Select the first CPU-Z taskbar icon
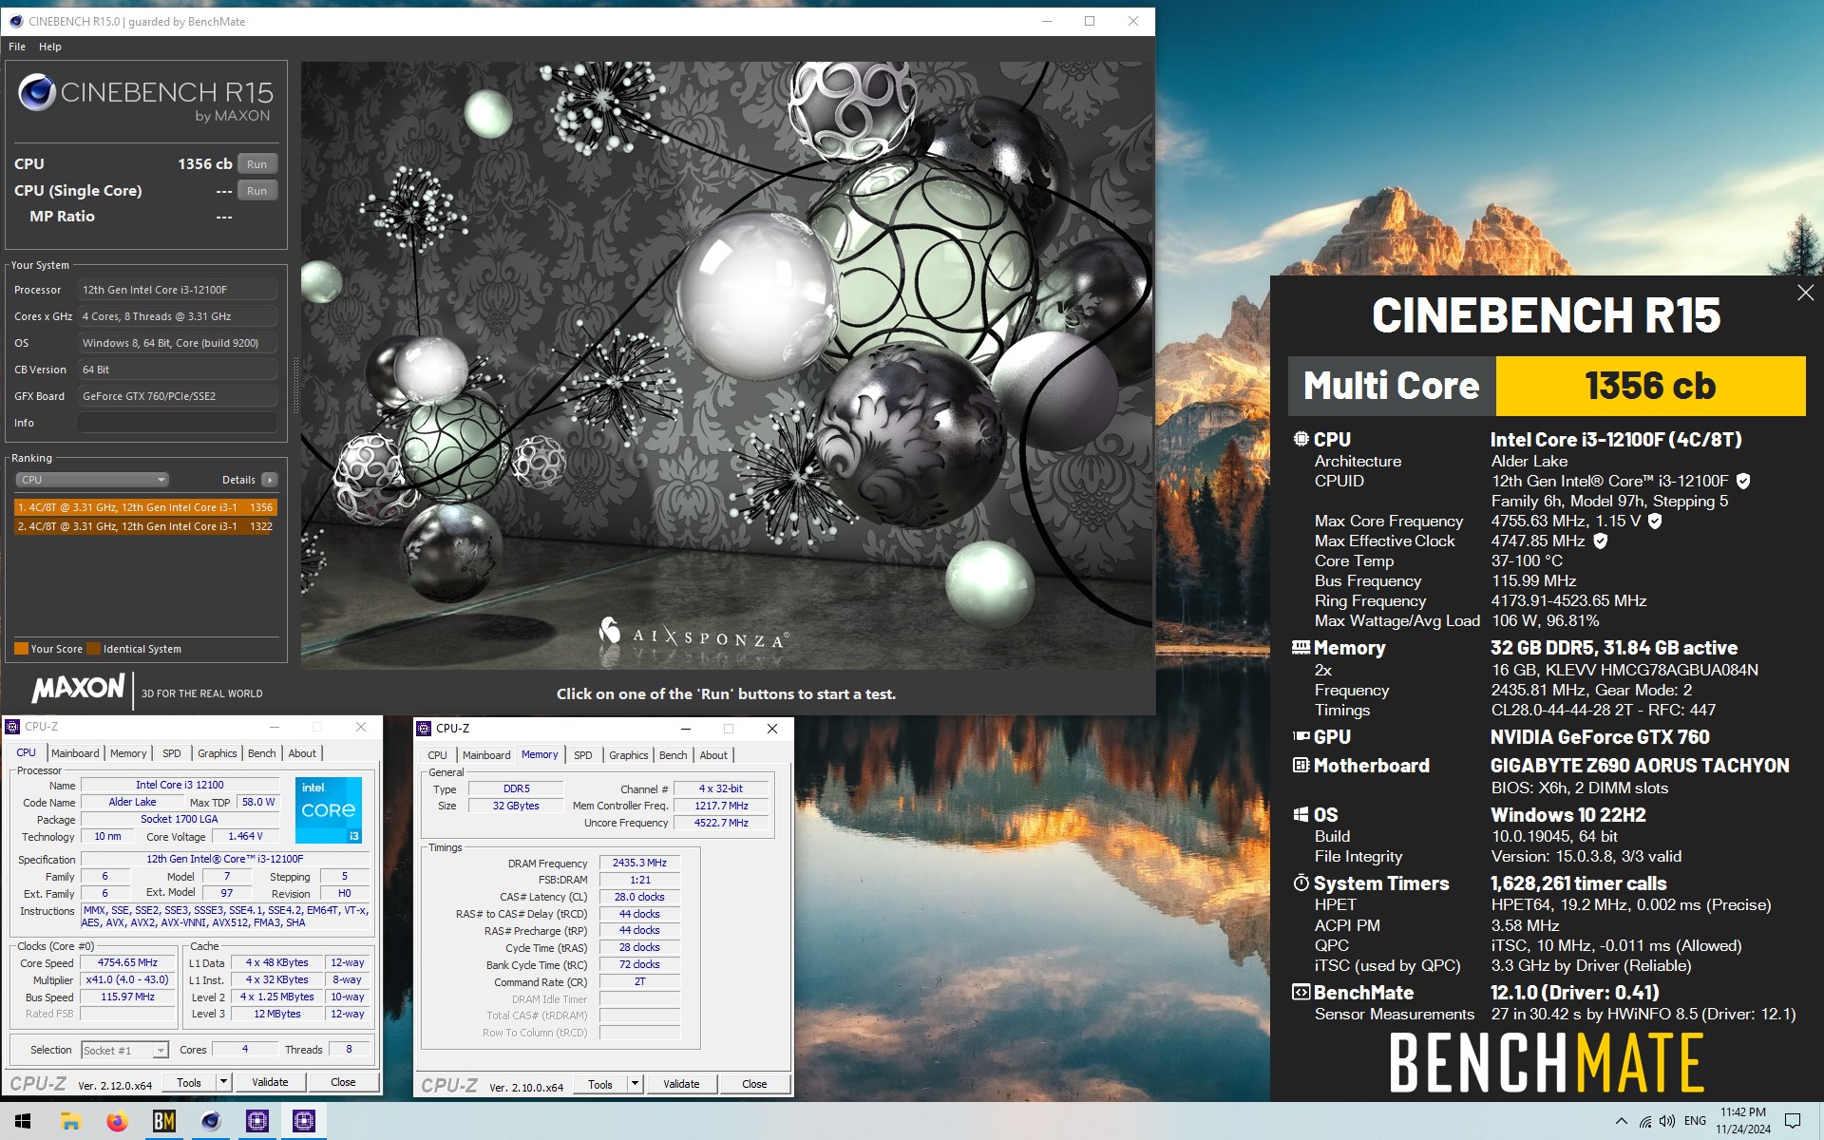 (x=256, y=1121)
